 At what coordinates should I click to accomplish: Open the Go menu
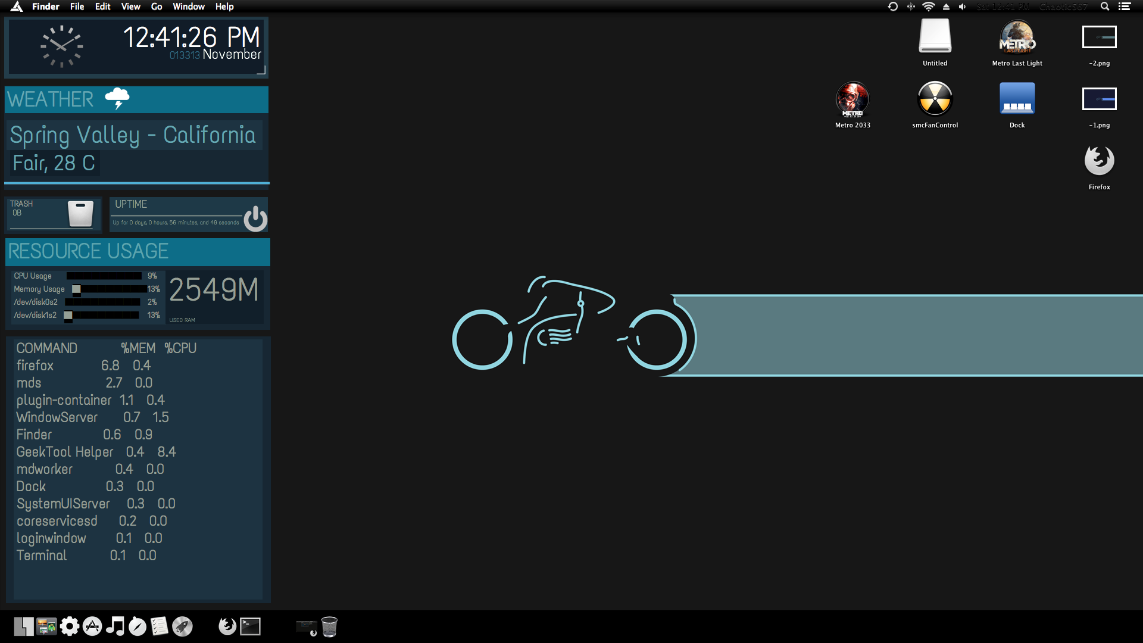coord(157,7)
